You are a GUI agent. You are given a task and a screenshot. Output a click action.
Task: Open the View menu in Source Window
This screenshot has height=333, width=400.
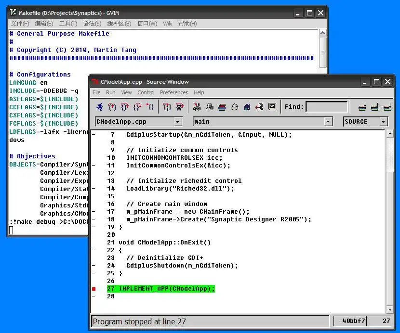126,92
